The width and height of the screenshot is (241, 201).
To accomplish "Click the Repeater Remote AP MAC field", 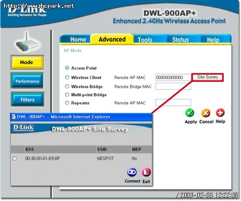I will coord(173,103).
